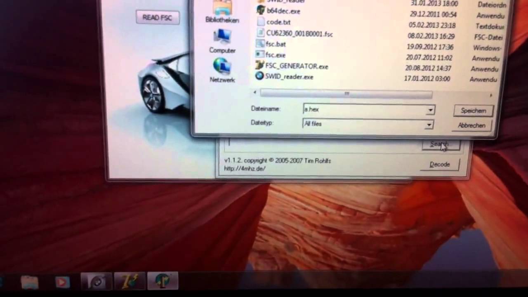
Task: Select the file name SWID_reader.exe
Action: click(x=289, y=77)
